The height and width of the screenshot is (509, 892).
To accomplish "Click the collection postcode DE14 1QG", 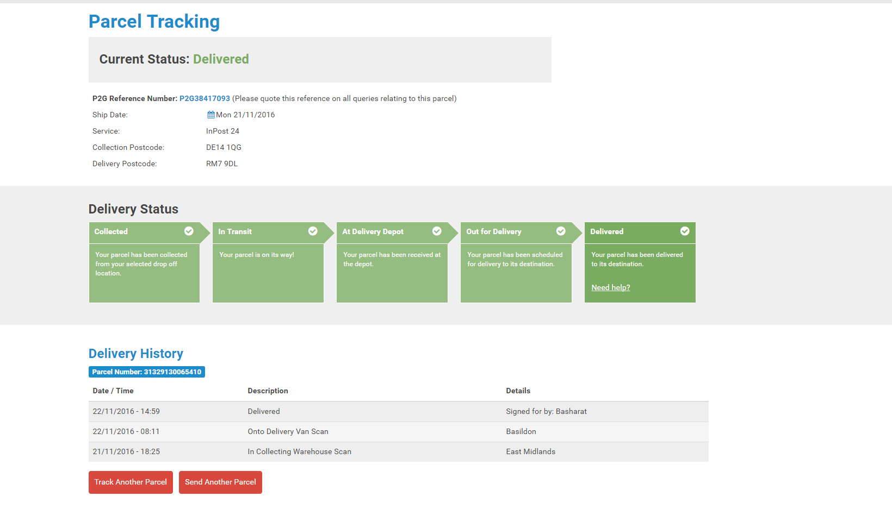I will [224, 147].
